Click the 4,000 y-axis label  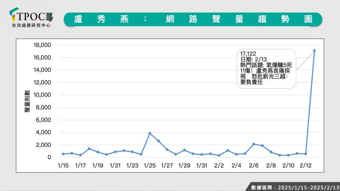tap(43, 132)
